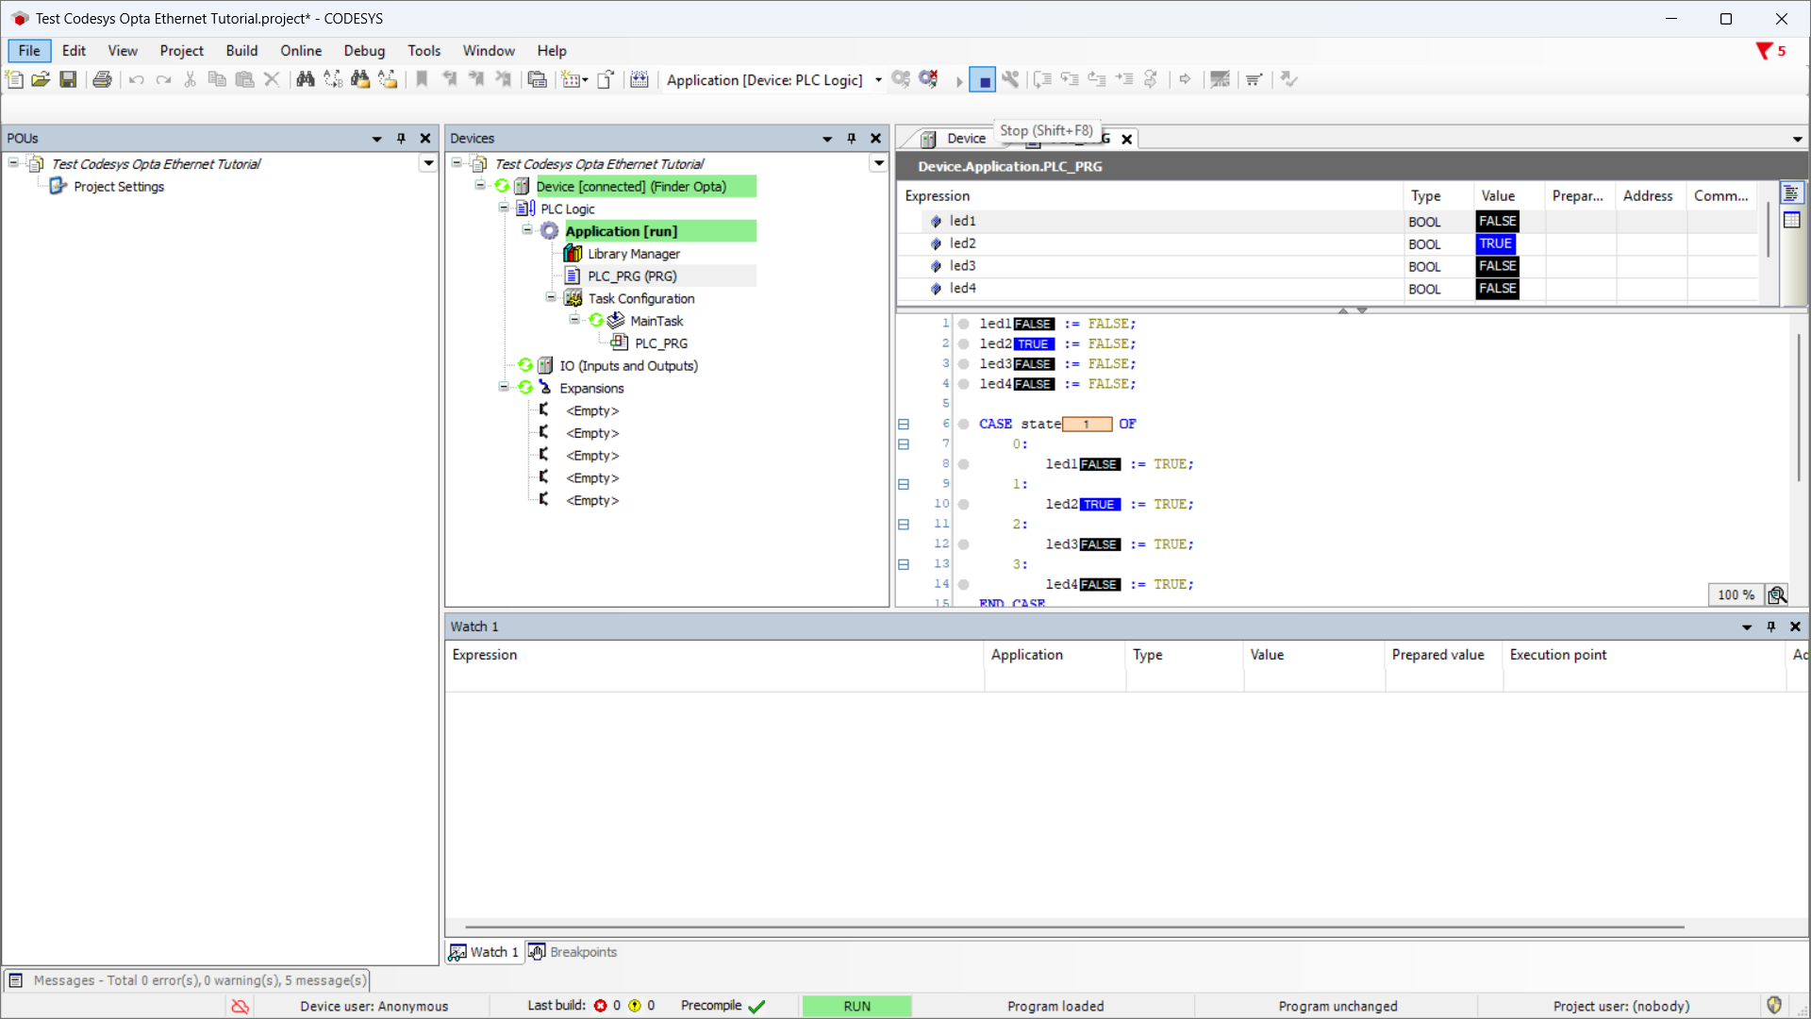Pin the Devices panel auto-hide toggle
The width and height of the screenshot is (1811, 1019).
[x=851, y=139]
